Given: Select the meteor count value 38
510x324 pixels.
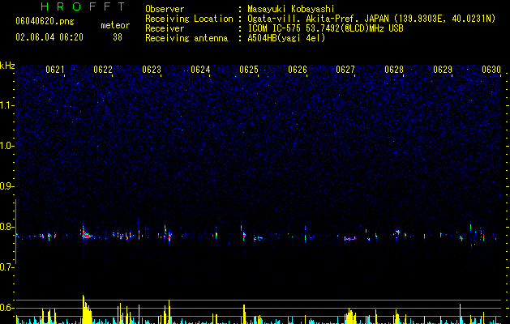Looking at the screenshot, I should click(118, 37).
